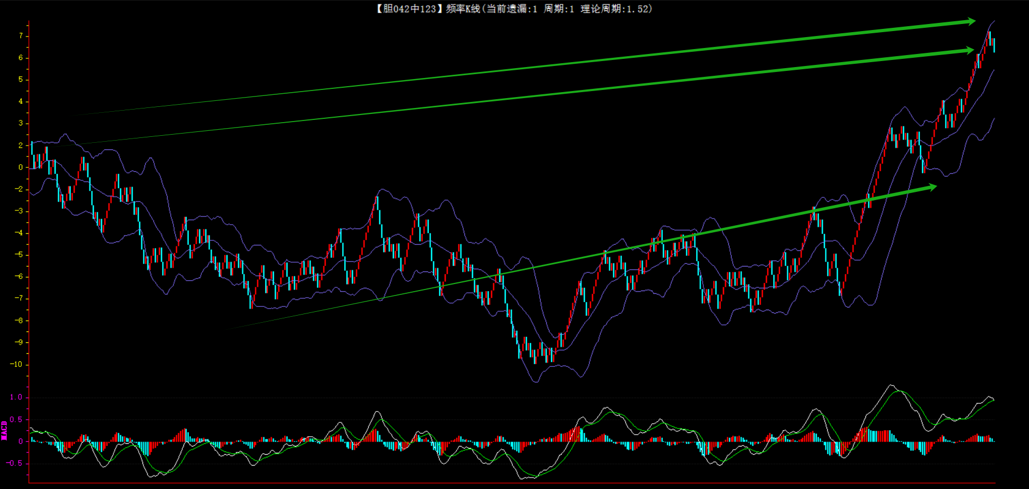
Task: Click the -0.5 label on MACD axis
Action: coord(15,463)
